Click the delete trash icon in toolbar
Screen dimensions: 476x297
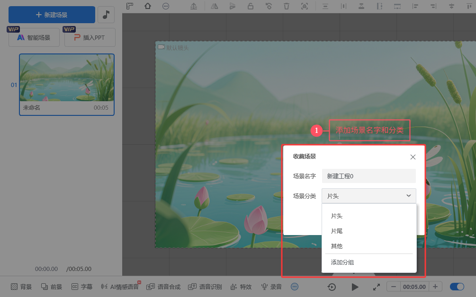click(x=286, y=6)
